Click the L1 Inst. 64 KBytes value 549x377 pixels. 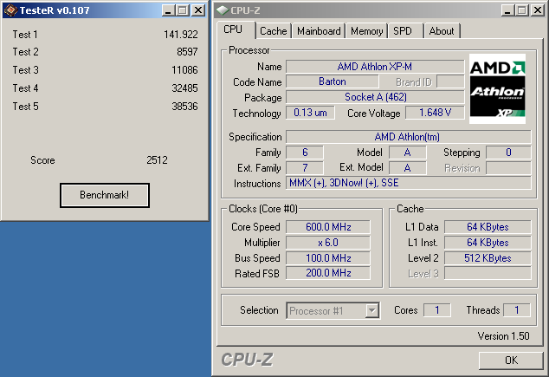pyautogui.click(x=488, y=243)
